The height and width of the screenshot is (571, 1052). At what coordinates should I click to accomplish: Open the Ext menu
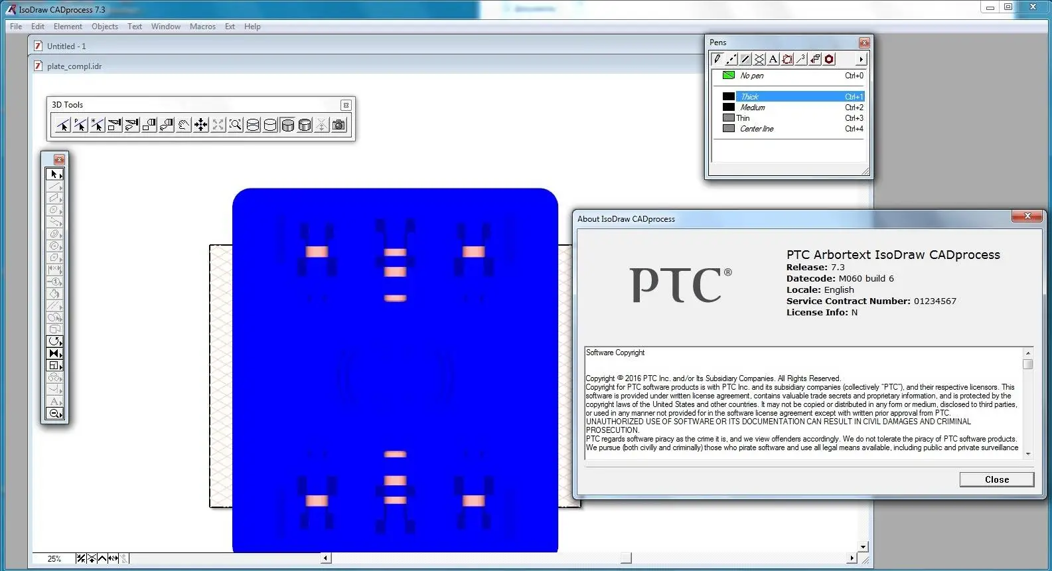[230, 27]
